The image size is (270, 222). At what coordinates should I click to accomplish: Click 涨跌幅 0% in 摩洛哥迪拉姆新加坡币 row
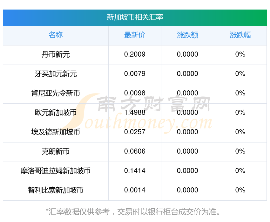click(x=240, y=171)
